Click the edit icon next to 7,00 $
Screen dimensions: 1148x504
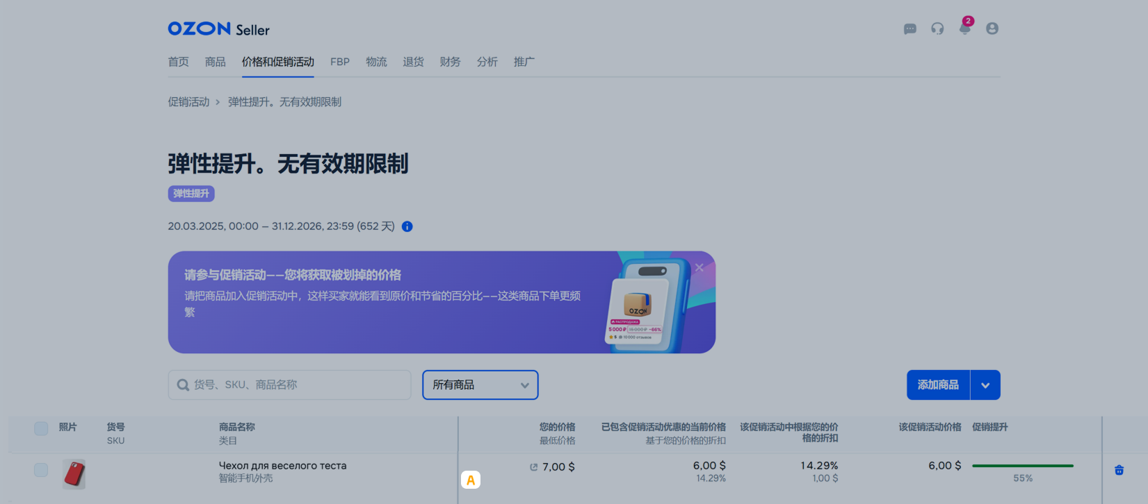tap(533, 467)
